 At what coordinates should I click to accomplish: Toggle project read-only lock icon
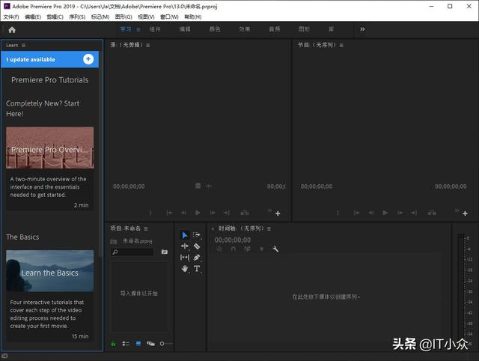tap(113, 344)
